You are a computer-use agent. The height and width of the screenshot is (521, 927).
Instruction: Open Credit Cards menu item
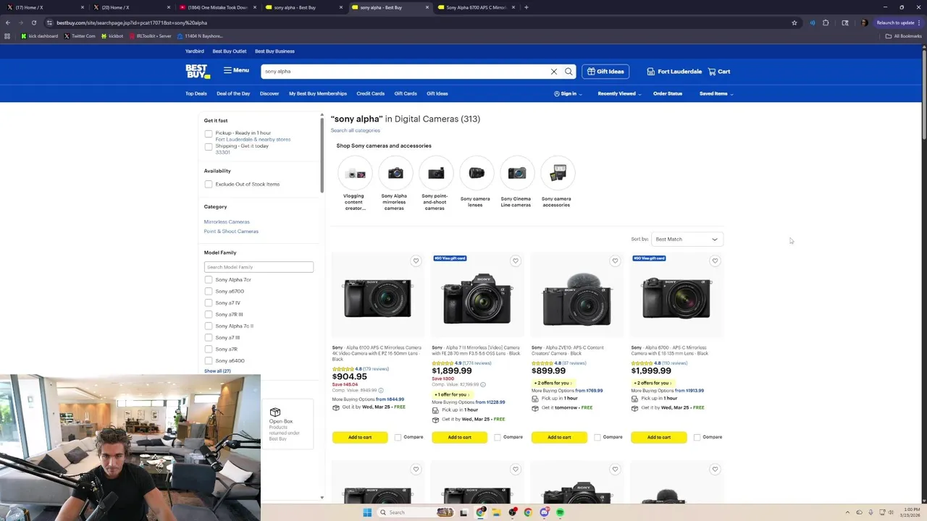tap(371, 93)
